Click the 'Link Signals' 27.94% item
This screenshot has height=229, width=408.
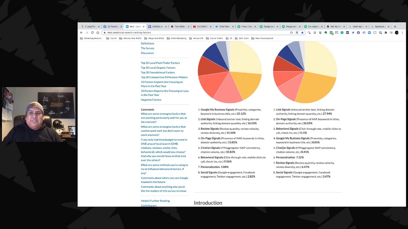click(305, 112)
